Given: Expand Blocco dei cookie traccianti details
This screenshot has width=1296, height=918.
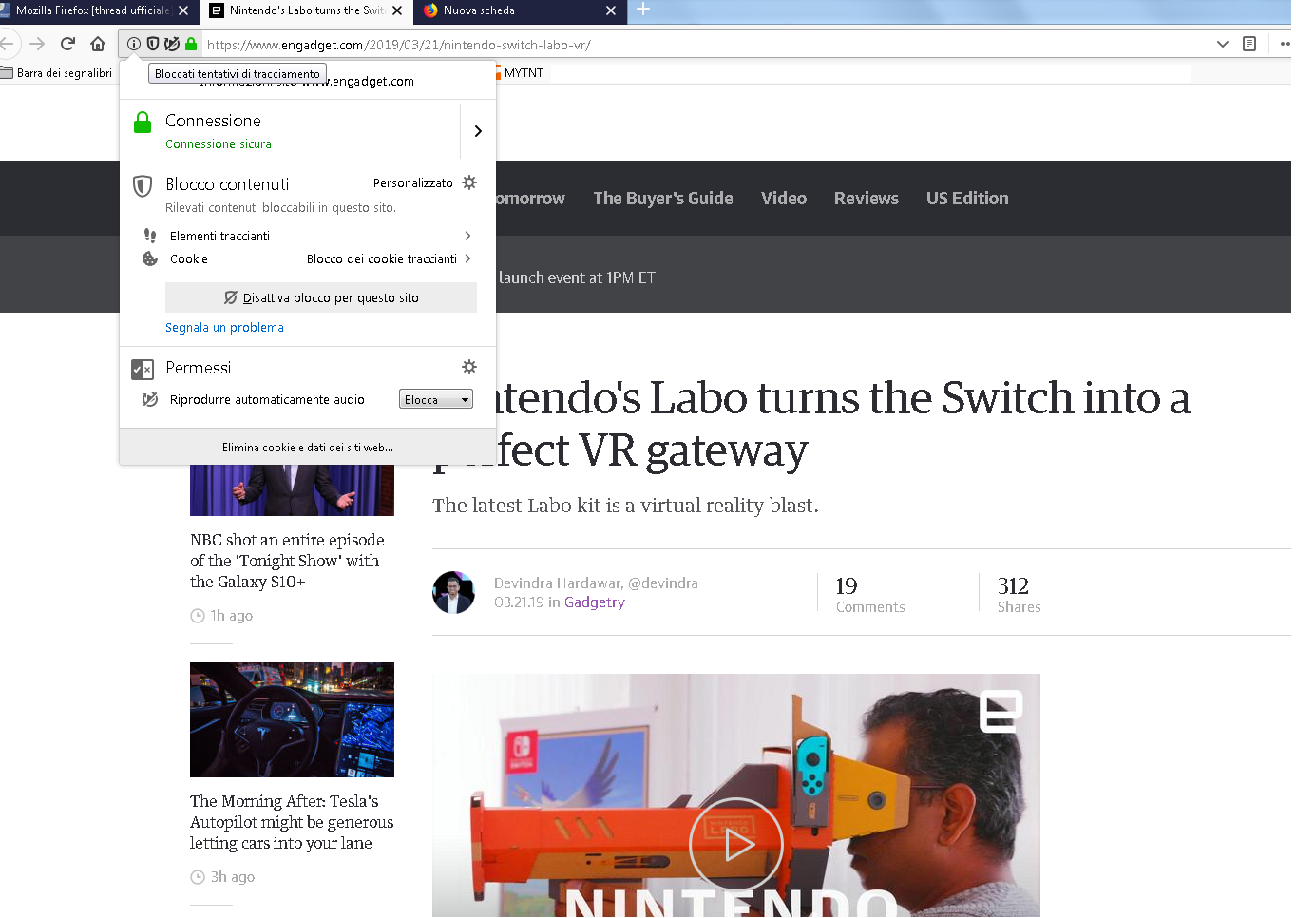Looking at the screenshot, I should click(467, 258).
